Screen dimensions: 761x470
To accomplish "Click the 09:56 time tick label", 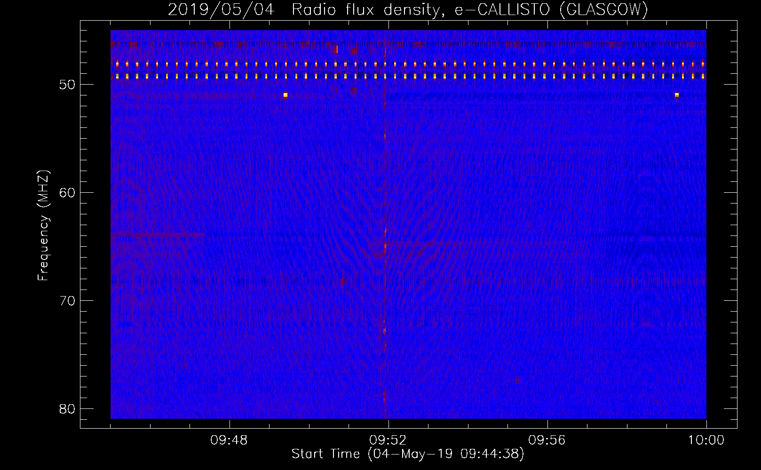I will (x=547, y=440).
